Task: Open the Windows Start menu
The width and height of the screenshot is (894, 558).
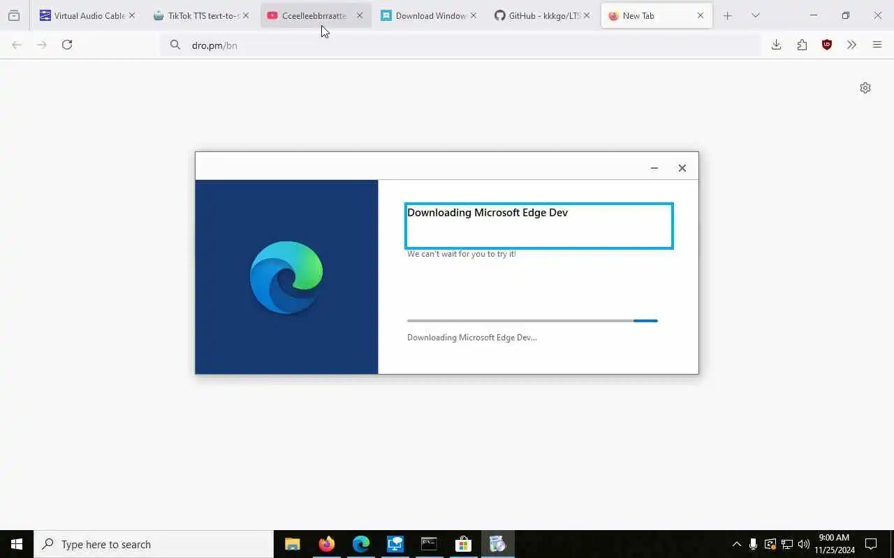Action: point(17,544)
